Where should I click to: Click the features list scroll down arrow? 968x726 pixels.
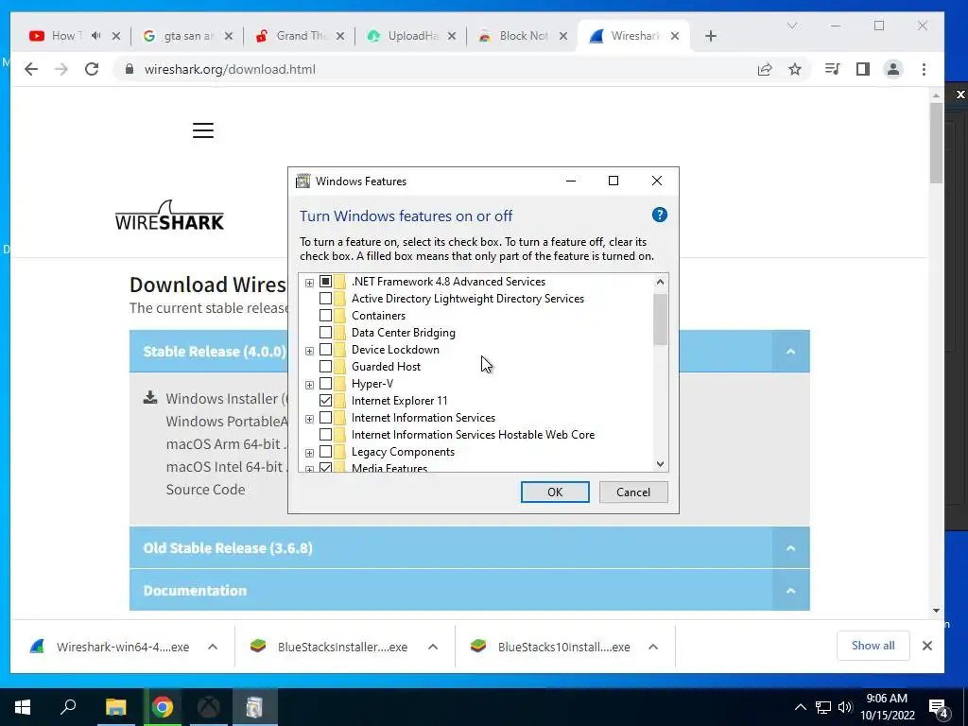pos(660,463)
